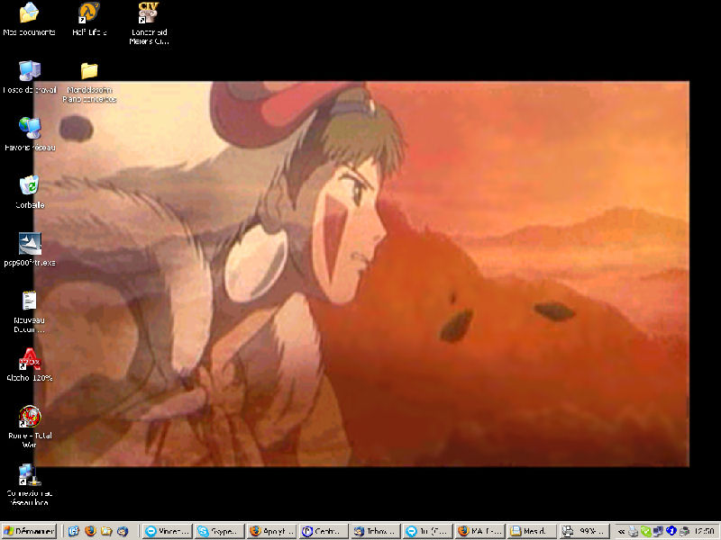Open Mes documents folder icon
The width and height of the screenshot is (721, 540).
(x=29, y=13)
